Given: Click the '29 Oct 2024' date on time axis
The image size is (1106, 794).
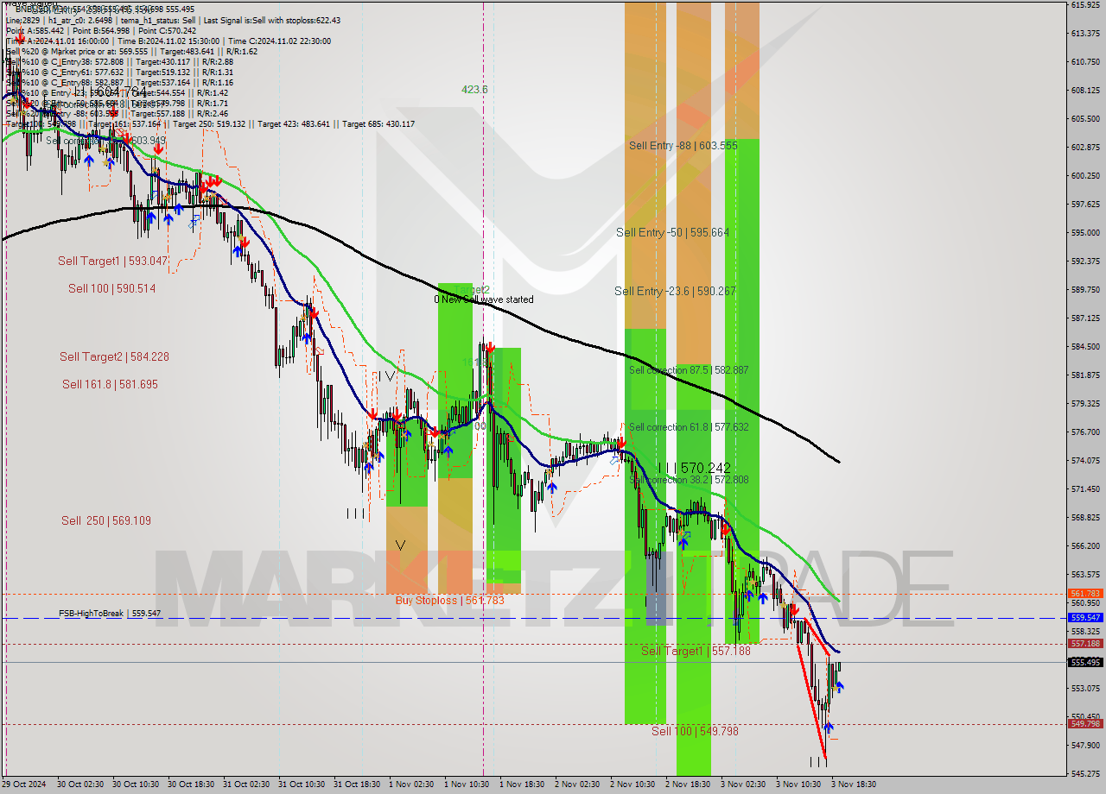Looking at the screenshot, I should pyautogui.click(x=24, y=785).
